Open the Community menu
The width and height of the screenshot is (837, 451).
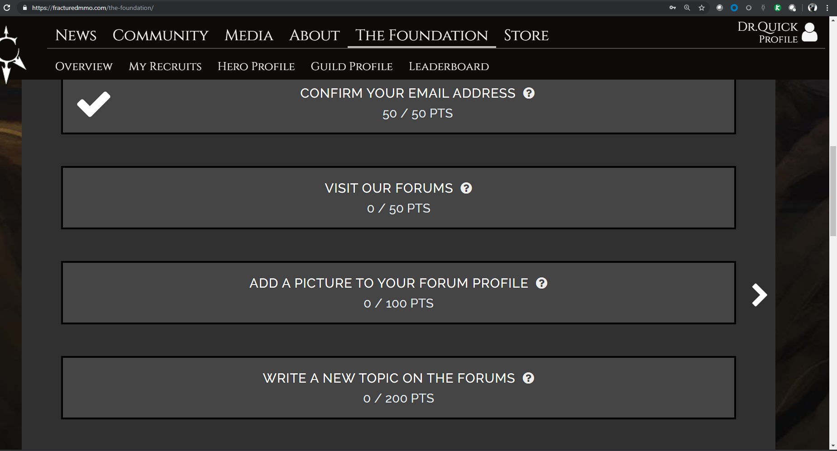click(x=161, y=35)
